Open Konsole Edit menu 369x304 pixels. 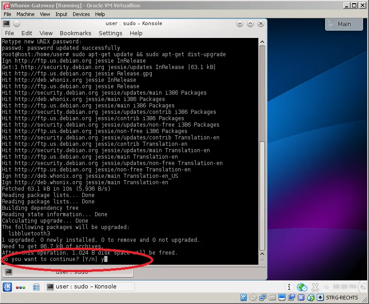click(27, 33)
